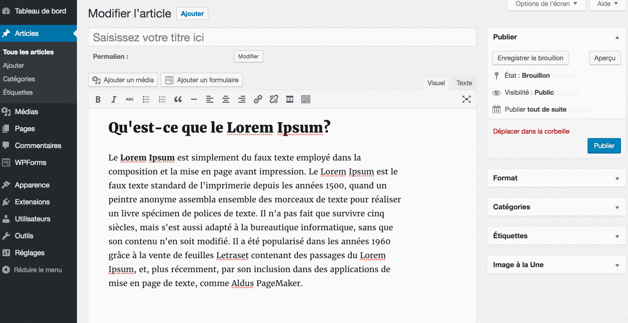Insert a bulleted list
The width and height of the screenshot is (628, 323).
pos(146,100)
